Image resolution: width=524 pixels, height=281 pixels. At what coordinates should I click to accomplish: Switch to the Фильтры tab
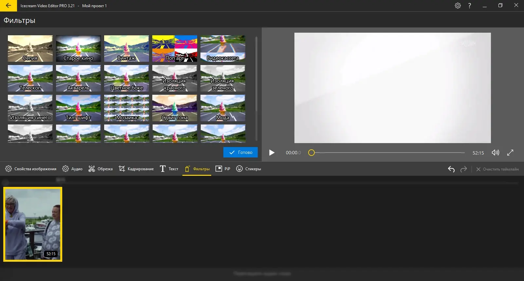pyautogui.click(x=197, y=169)
